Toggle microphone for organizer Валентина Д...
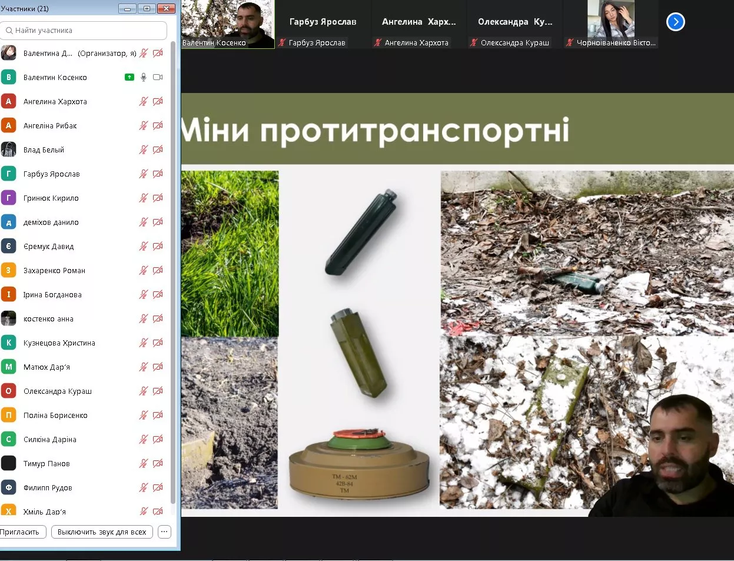The image size is (734, 561). [143, 53]
